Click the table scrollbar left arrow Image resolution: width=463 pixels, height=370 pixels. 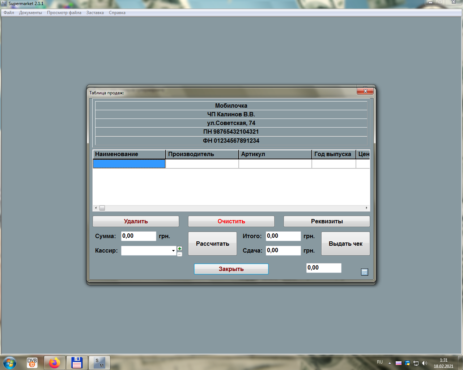(96, 208)
